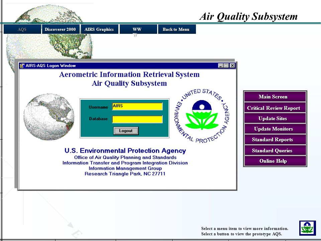Screen dimensions: 321x241
Task: Click the United States EPA seal
Action: (x=202, y=116)
